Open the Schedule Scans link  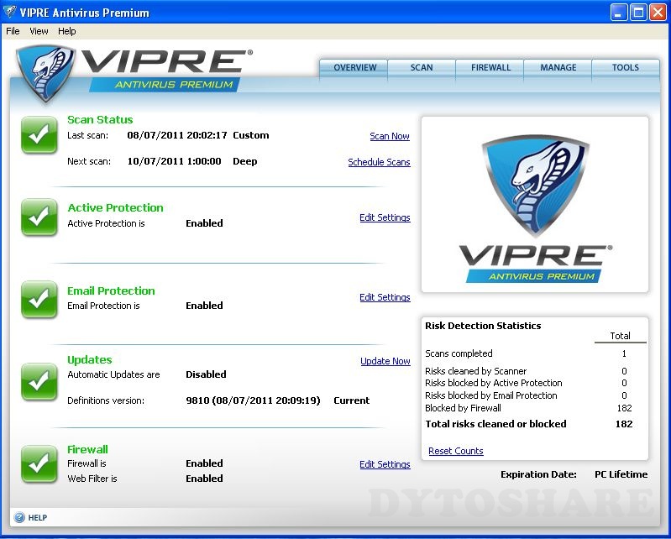[379, 162]
